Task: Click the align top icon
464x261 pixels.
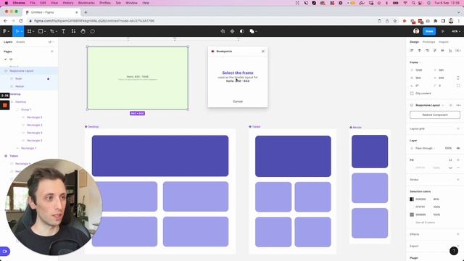Action: 435,51
